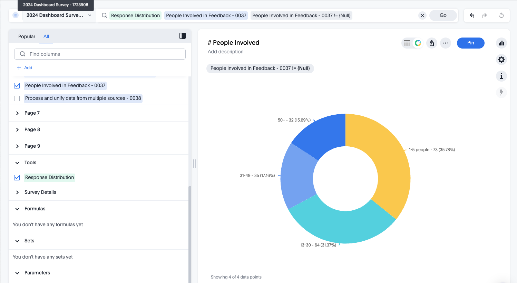Image resolution: width=517 pixels, height=283 pixels.
Task: Click the undo back arrow
Action: [472, 15]
